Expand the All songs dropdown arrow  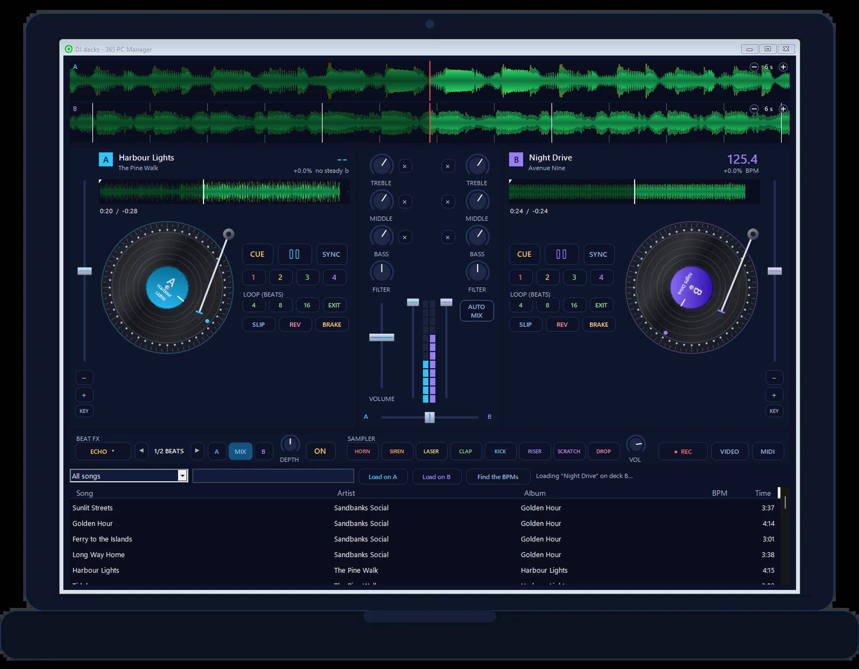coord(182,476)
